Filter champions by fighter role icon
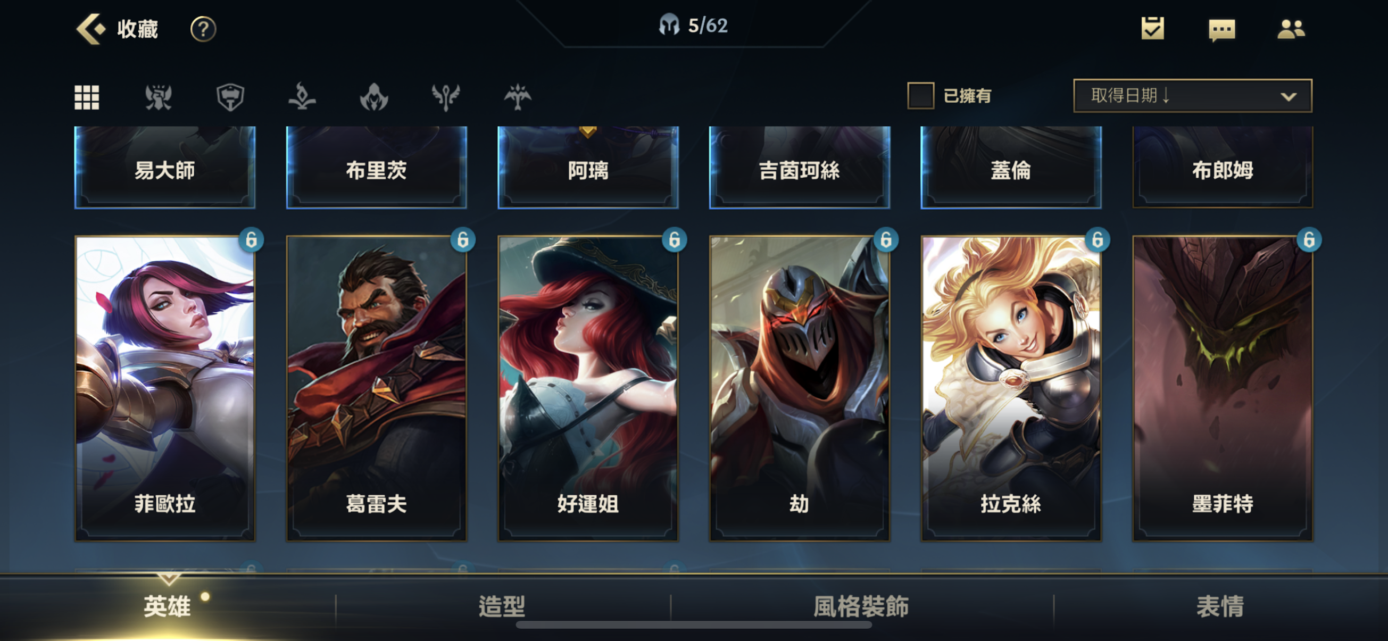 (159, 97)
